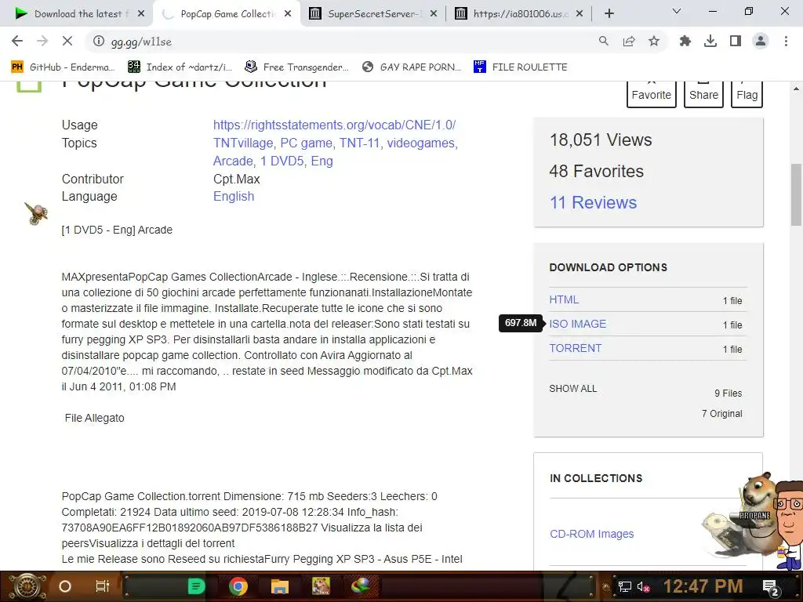803x602 pixels.
Task: Open the TNT-11 topic link
Action: click(x=359, y=143)
